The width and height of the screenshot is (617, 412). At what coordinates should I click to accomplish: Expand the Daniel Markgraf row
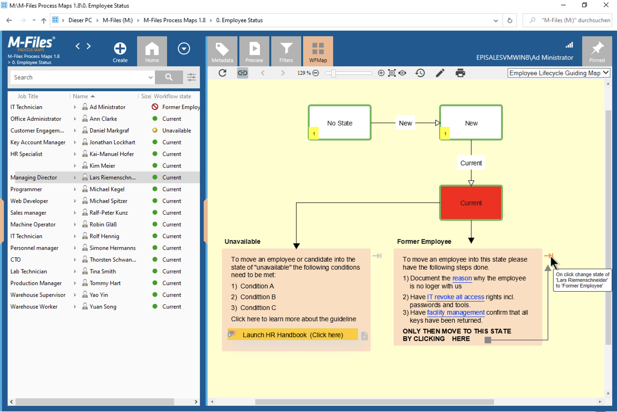[75, 131]
